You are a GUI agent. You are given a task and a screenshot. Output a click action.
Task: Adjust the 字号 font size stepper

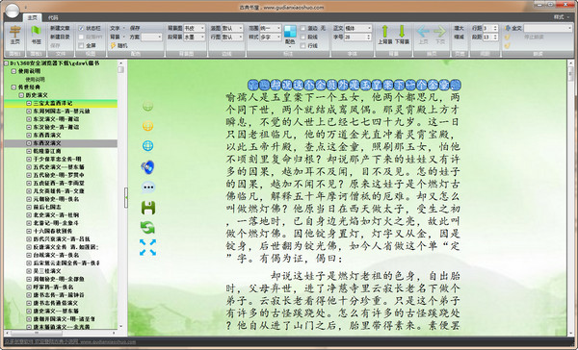(369, 37)
